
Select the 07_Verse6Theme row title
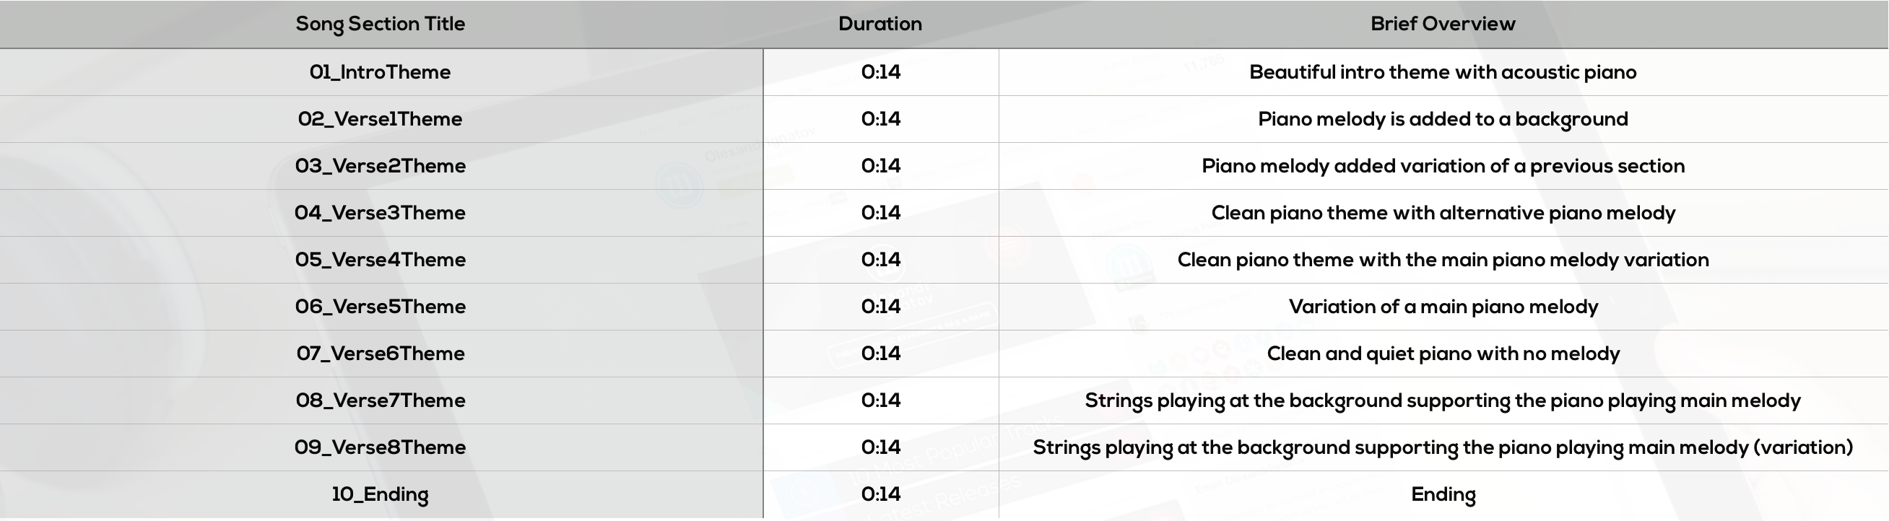[380, 354]
